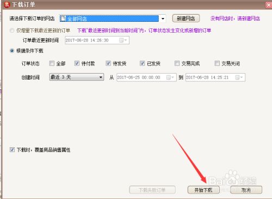
Task: Open calendar picker for the end date
Action: point(239,77)
